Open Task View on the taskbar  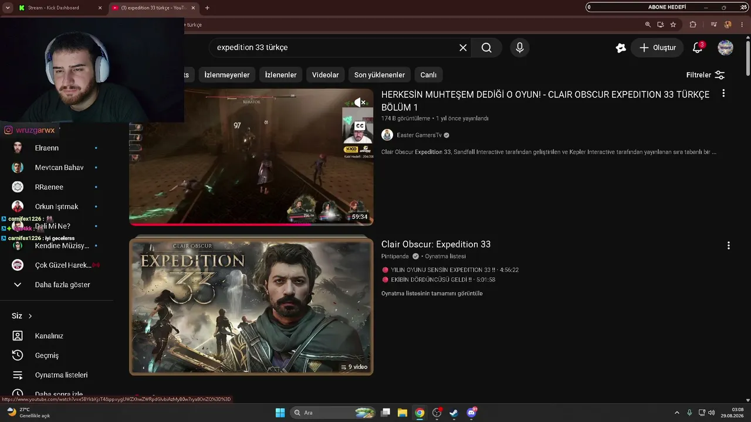point(385,413)
